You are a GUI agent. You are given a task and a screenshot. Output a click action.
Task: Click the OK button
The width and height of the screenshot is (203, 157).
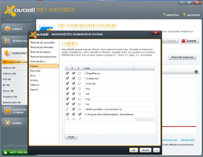click(x=134, y=150)
